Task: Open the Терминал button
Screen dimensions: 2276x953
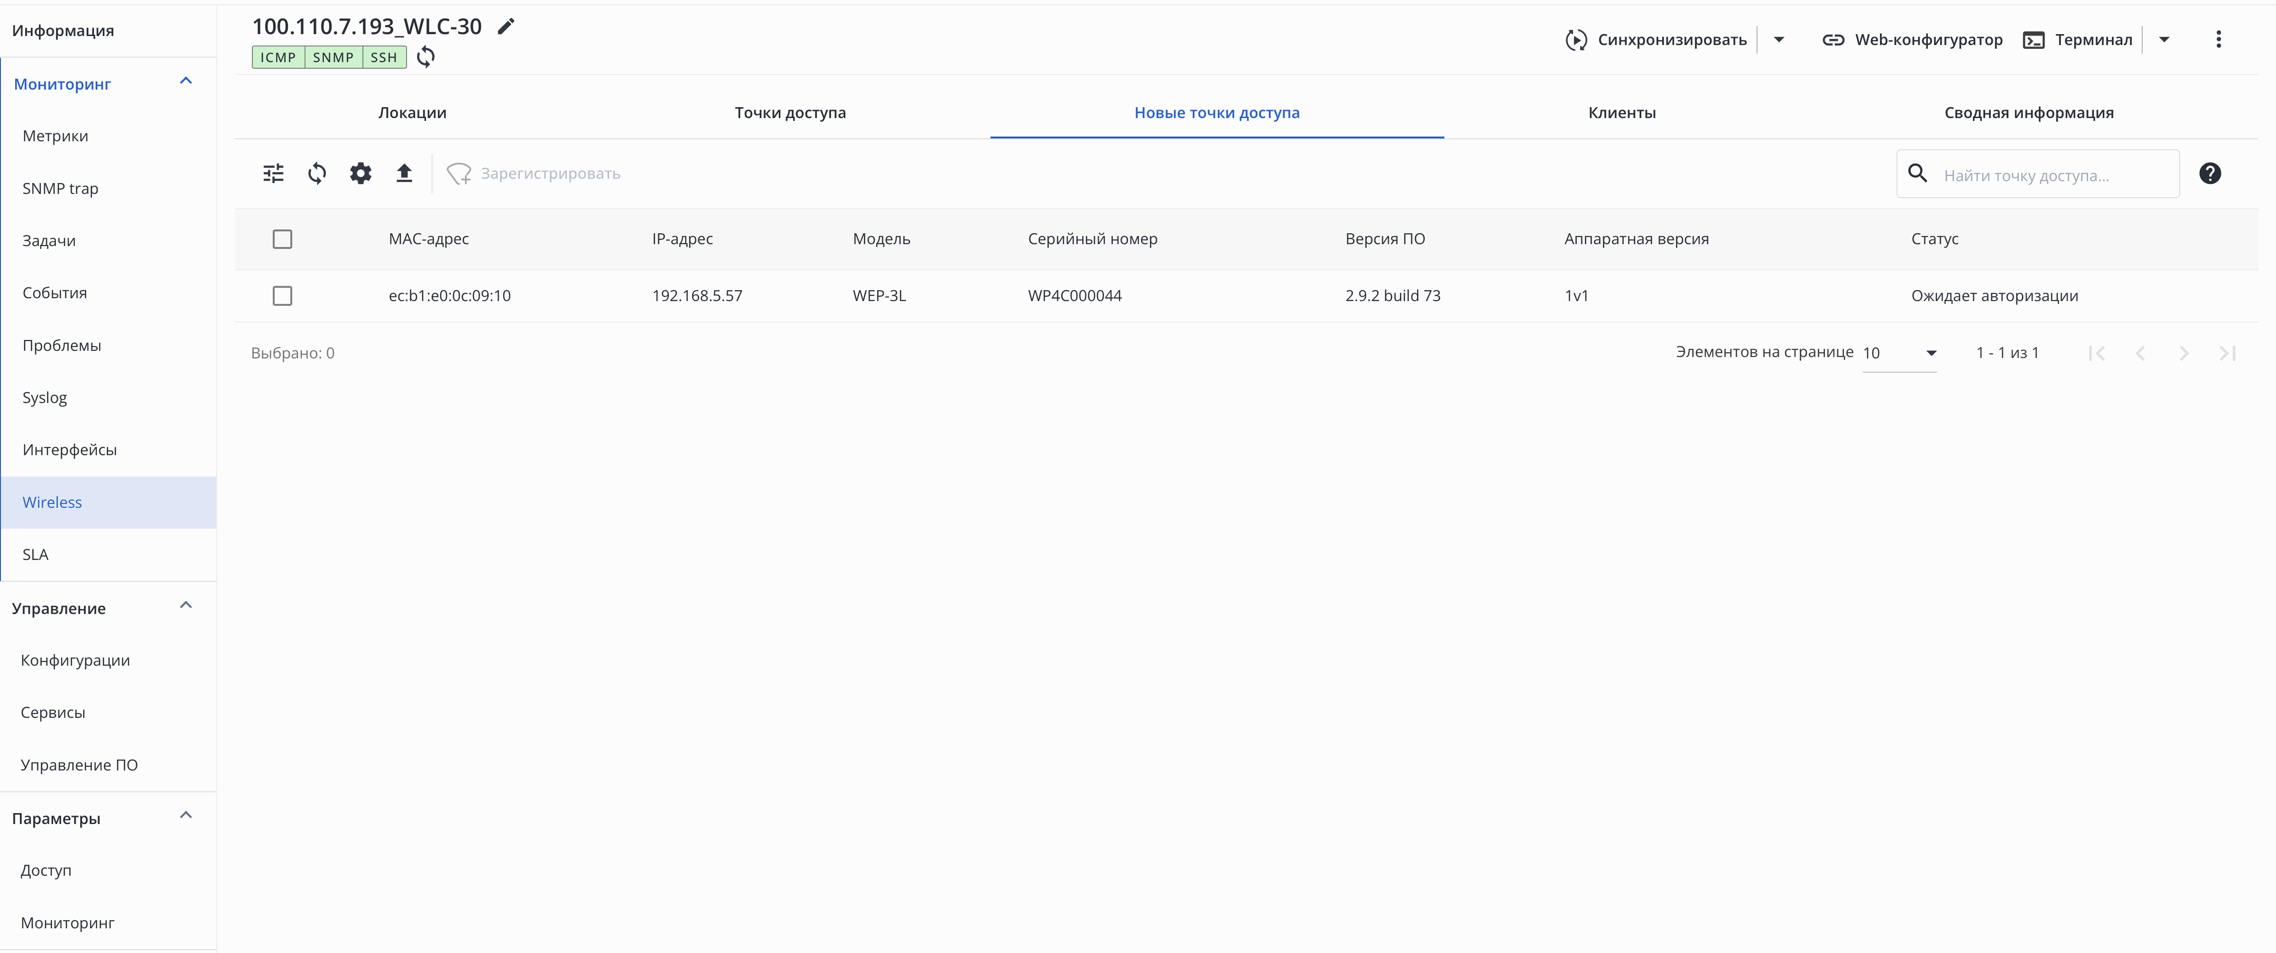Action: click(2078, 40)
